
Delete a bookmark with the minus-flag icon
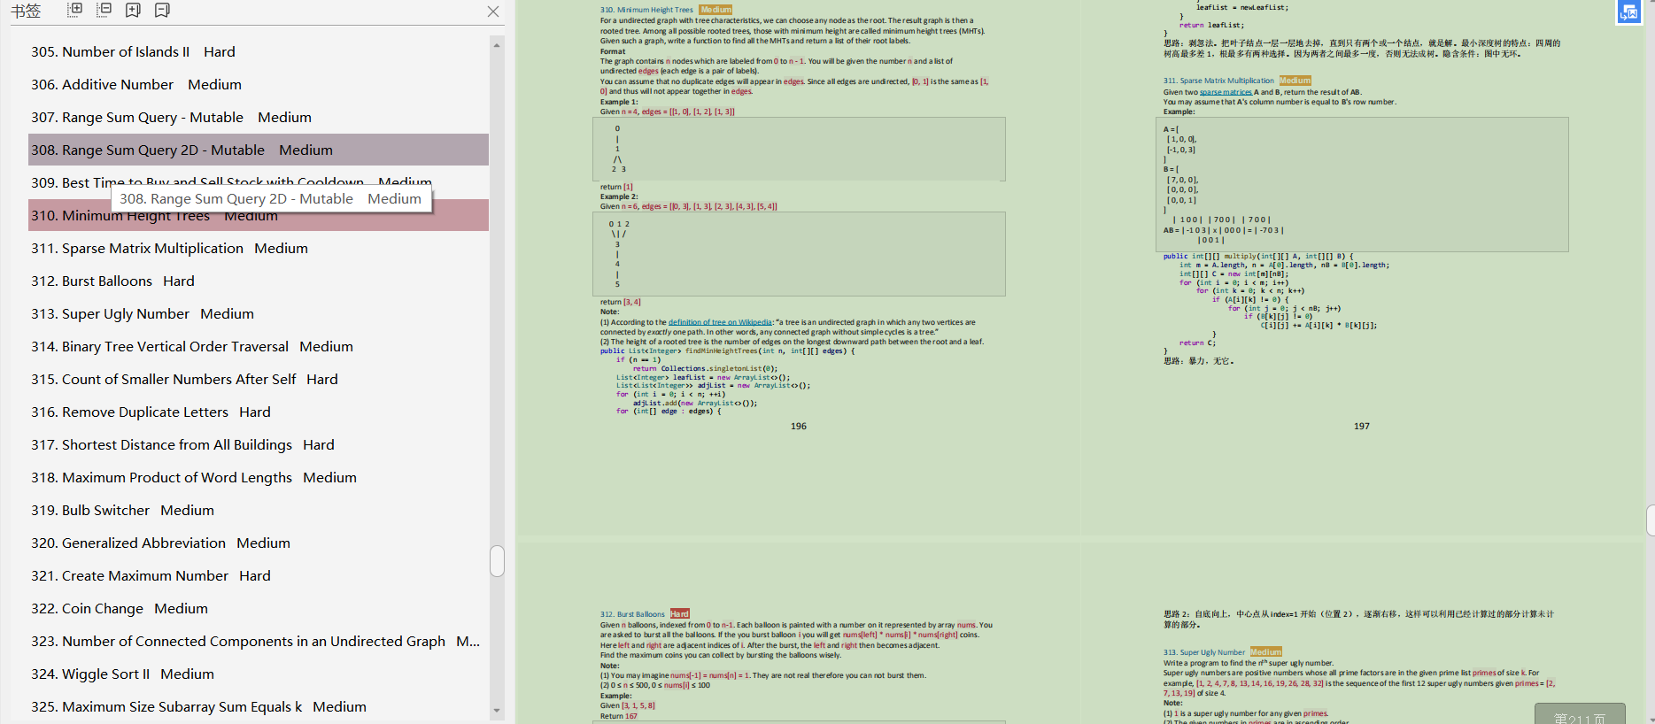[x=162, y=10]
